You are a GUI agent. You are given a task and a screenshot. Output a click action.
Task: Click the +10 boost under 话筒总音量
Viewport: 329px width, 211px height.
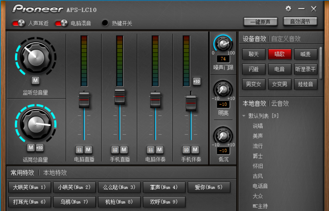pyautogui.click(x=40, y=148)
